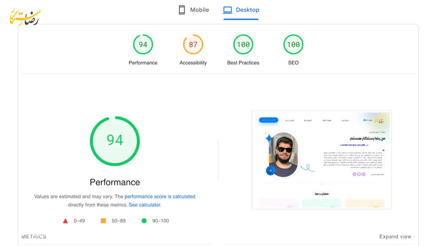
Task: Select the Desktop tab
Action: pyautogui.click(x=241, y=10)
